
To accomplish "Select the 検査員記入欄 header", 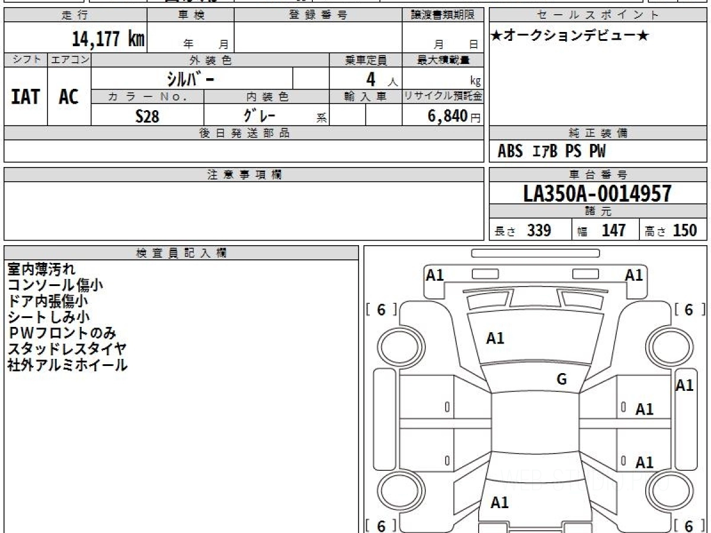I will coord(181,253).
